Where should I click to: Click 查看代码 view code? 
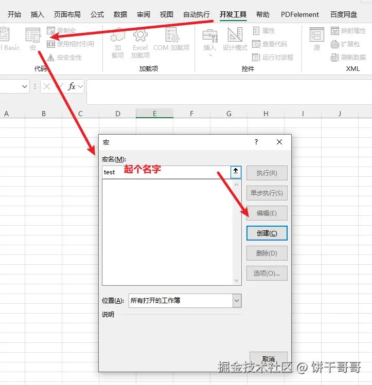pyautogui.click(x=270, y=44)
